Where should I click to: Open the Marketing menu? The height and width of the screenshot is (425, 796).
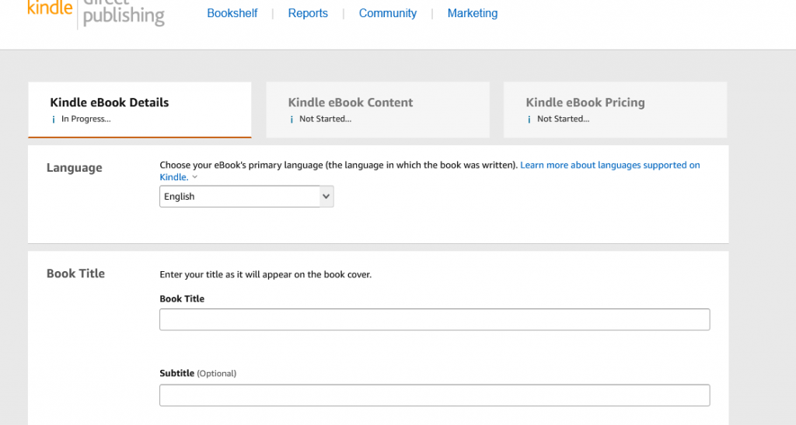[x=472, y=13]
